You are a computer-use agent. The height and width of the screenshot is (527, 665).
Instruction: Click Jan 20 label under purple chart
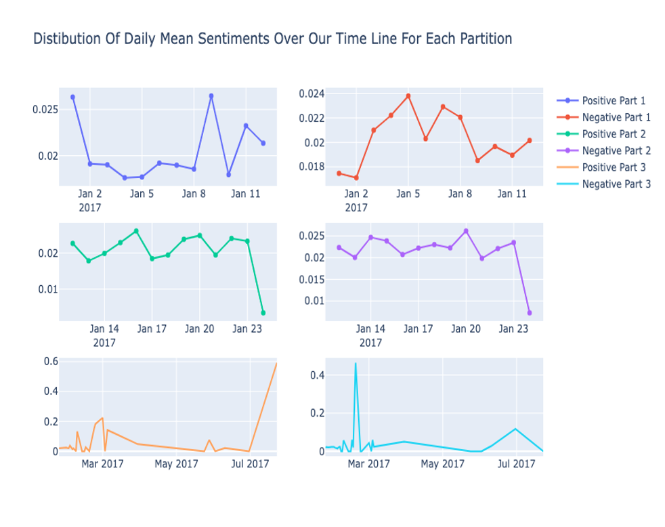point(466,329)
